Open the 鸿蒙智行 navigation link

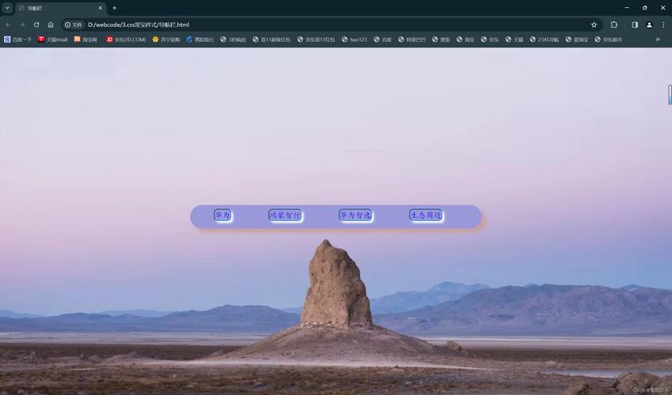pos(285,216)
